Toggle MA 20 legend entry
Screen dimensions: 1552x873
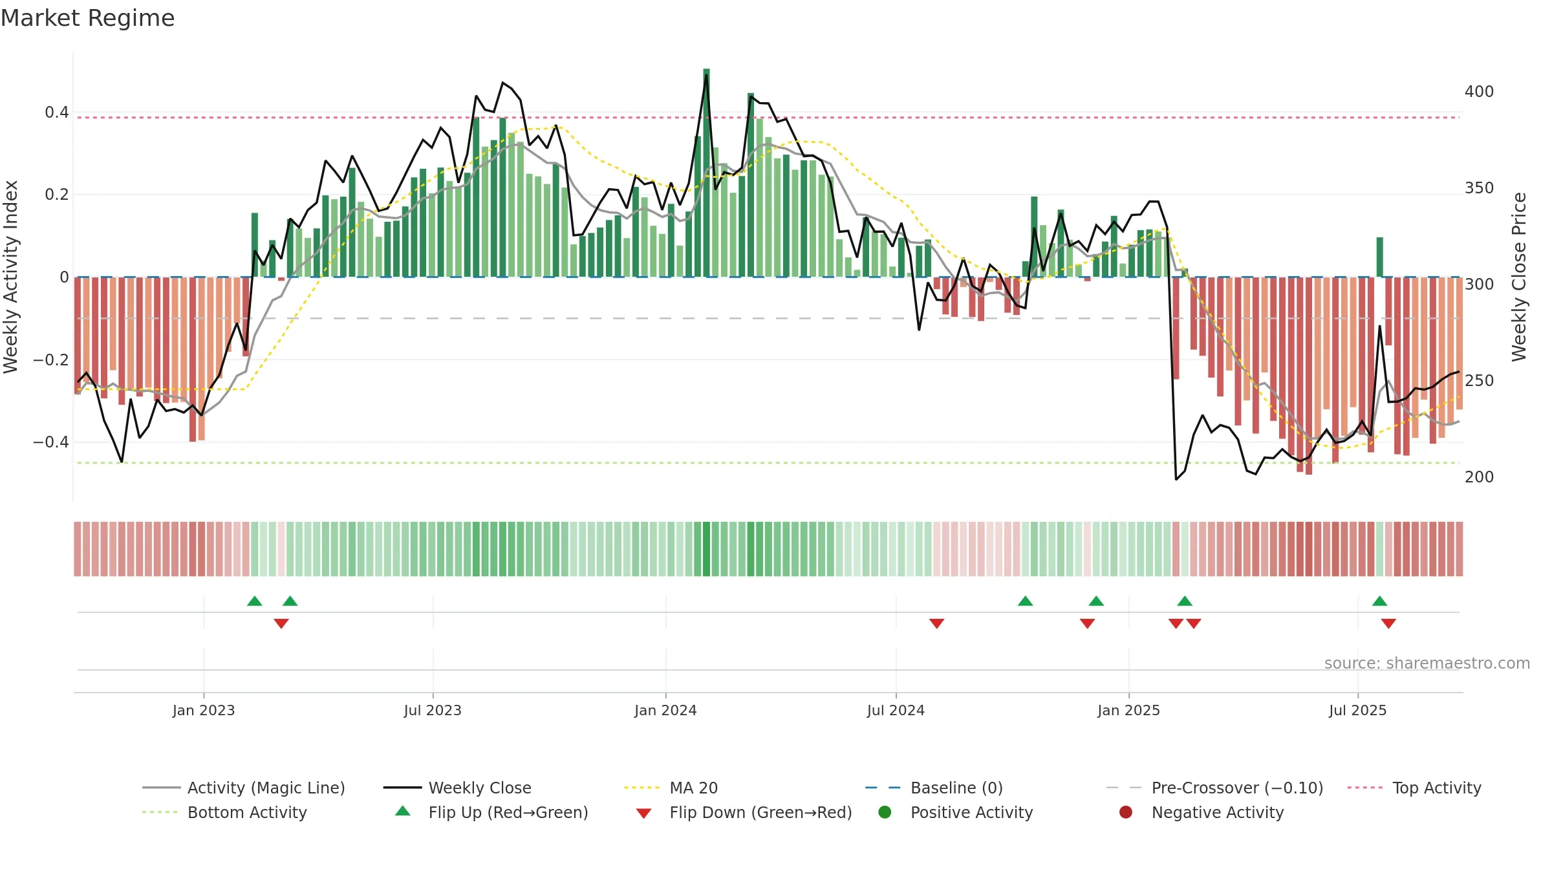point(671,788)
